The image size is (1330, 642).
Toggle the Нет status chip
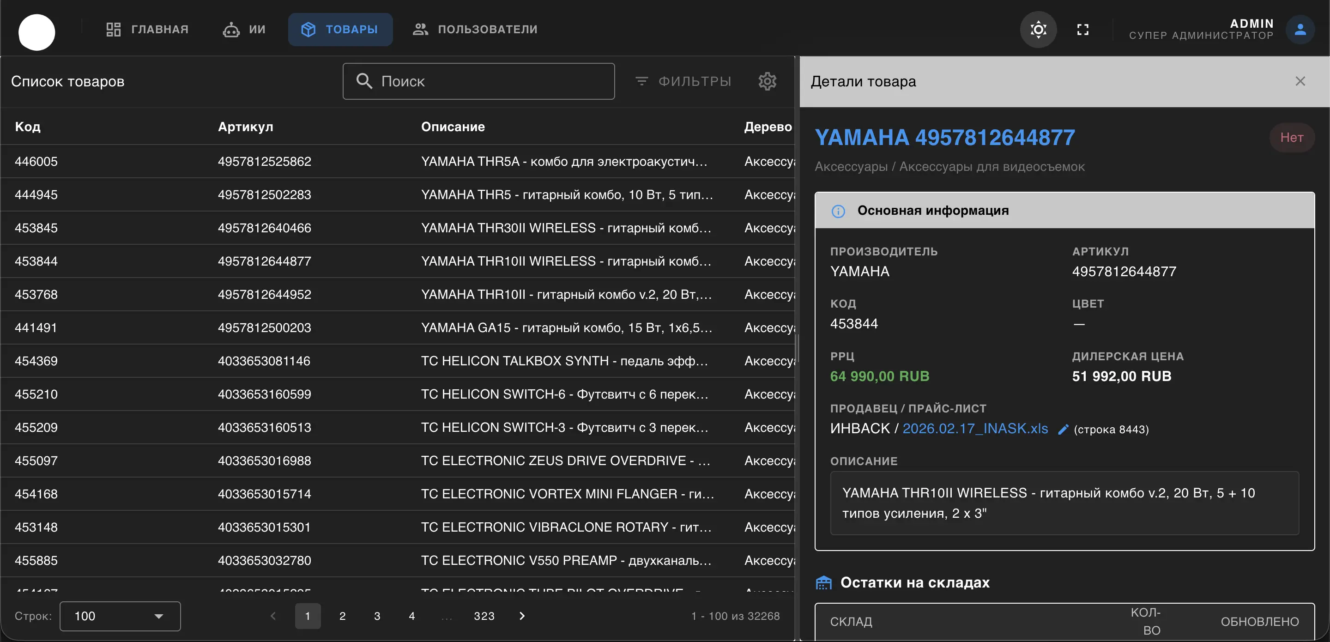pyautogui.click(x=1291, y=137)
